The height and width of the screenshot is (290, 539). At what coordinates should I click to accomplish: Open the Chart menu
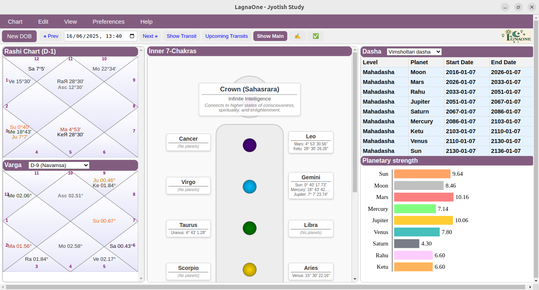pos(15,22)
